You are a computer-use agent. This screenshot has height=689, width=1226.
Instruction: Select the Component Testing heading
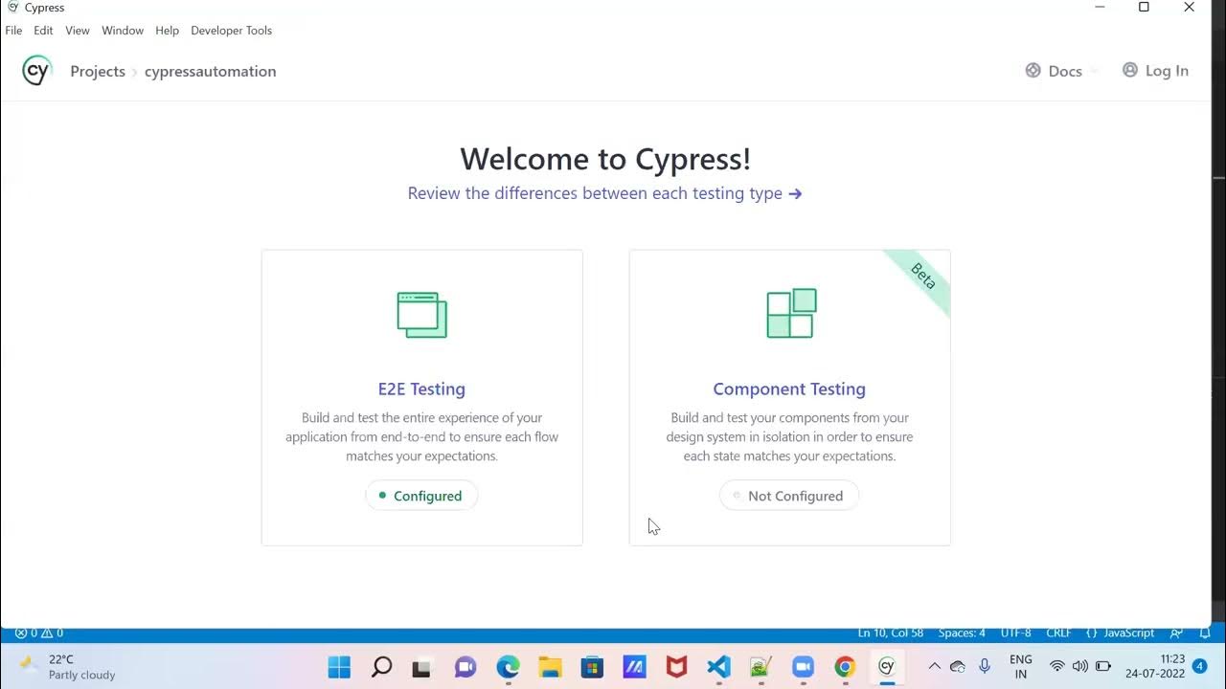tap(789, 389)
